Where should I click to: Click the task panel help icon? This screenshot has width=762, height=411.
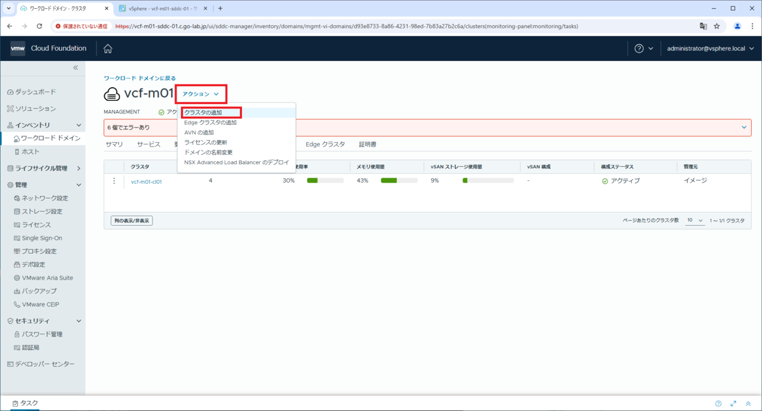tap(718, 403)
